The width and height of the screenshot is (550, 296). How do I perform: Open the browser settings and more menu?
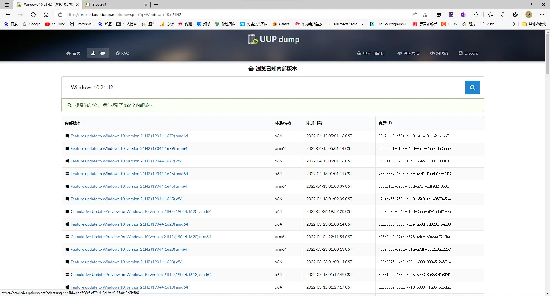point(542,15)
